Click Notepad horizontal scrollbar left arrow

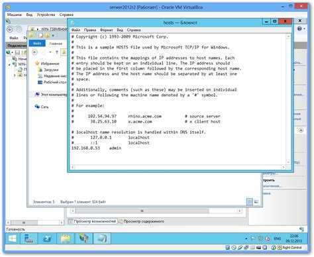coord(73,167)
